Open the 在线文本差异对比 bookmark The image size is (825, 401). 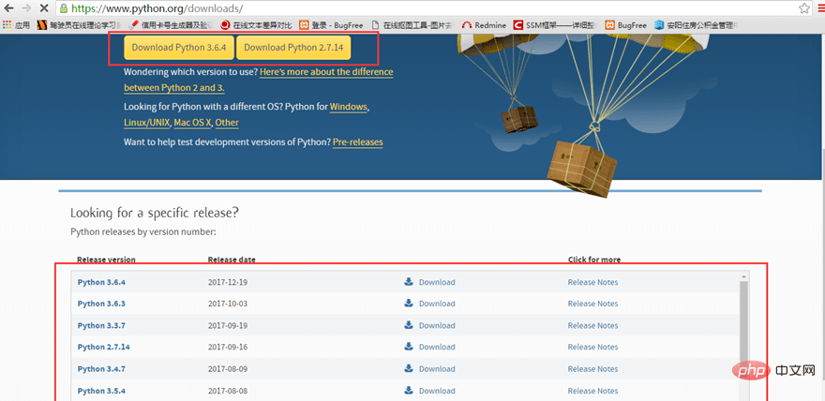257,24
